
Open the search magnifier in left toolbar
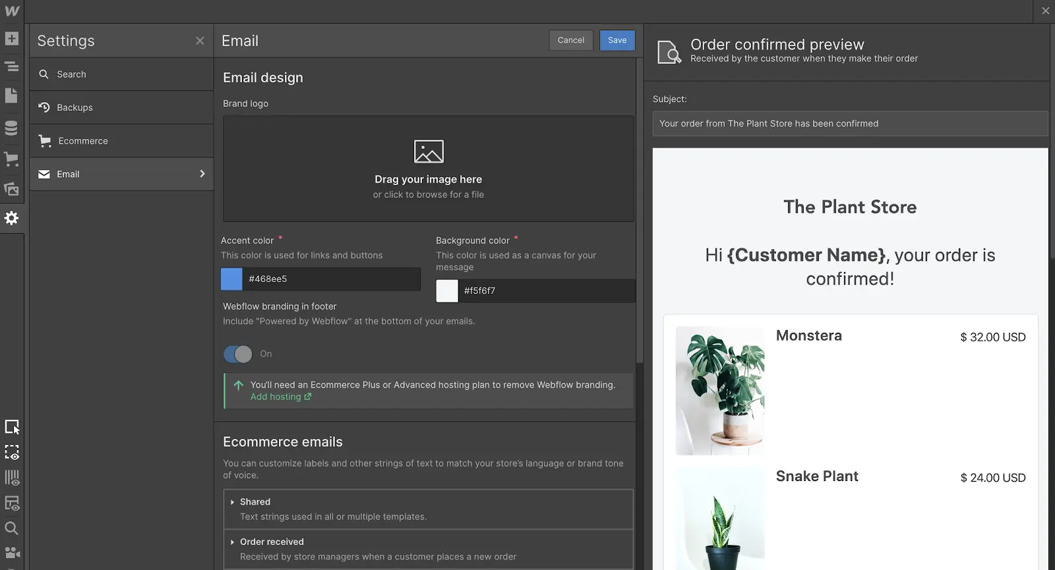[x=11, y=528]
